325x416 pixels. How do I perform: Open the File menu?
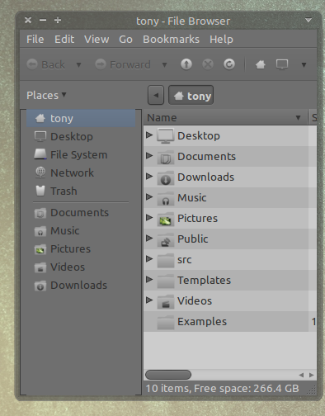tap(35, 40)
